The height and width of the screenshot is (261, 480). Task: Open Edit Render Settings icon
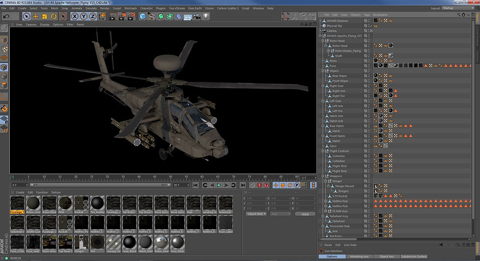131,17
